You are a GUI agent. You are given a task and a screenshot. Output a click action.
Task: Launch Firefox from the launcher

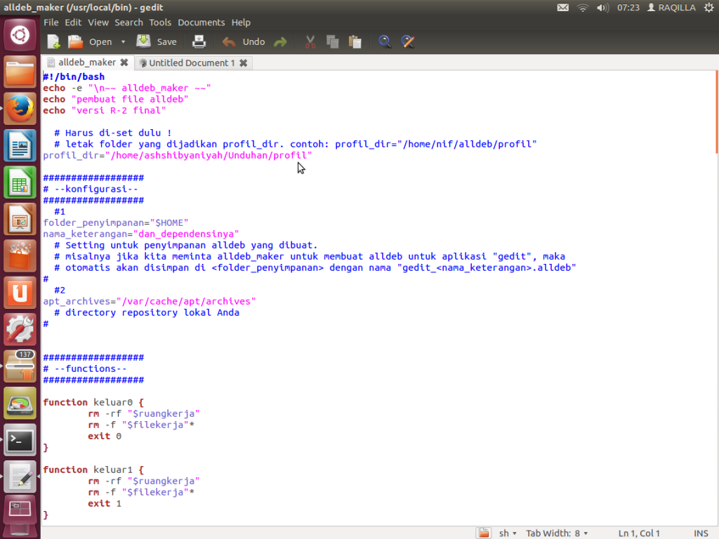pos(20,109)
